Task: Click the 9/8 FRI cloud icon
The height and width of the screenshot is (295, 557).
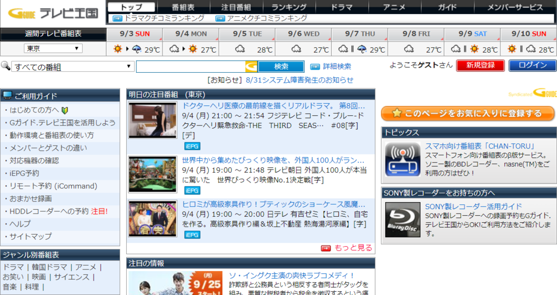Action: click(x=409, y=49)
